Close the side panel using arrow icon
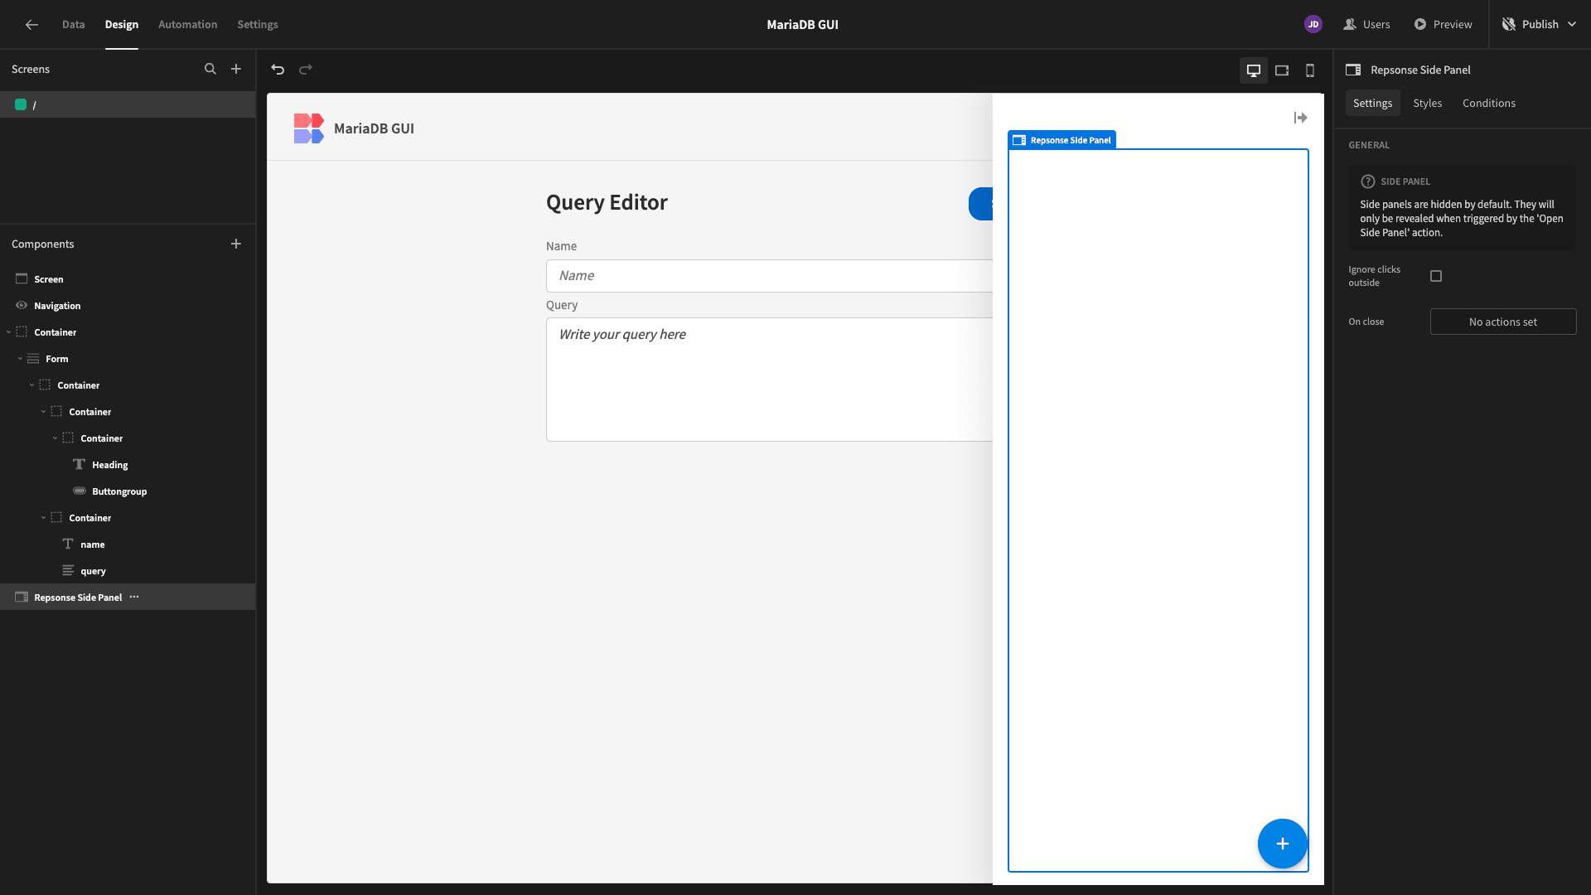 (x=1300, y=118)
